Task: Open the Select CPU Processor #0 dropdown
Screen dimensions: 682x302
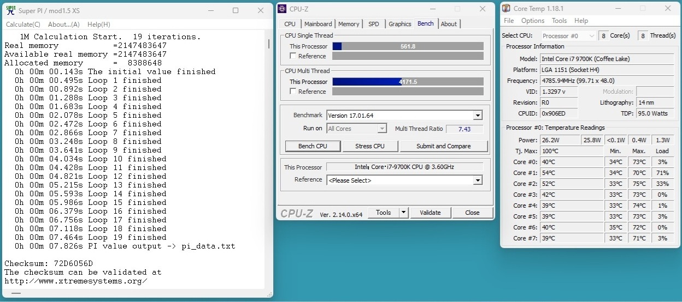Action: 568,36
